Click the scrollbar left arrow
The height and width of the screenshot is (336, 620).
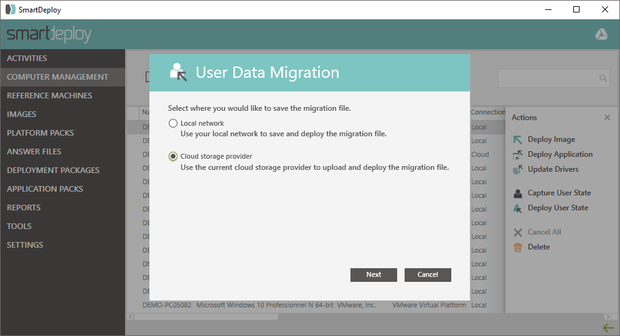pyautogui.click(x=131, y=317)
